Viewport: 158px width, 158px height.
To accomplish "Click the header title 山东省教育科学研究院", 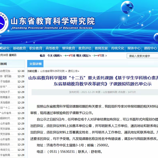I will [53, 21].
